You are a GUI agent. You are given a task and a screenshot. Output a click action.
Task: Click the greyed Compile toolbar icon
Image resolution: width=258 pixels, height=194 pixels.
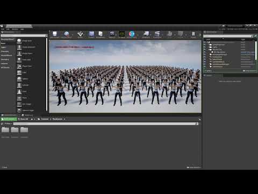coord(180,34)
